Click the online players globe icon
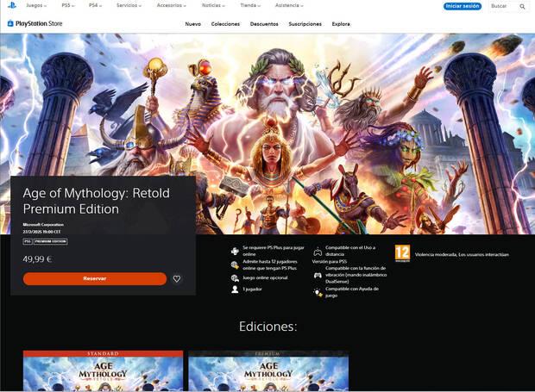 pyautogui.click(x=235, y=265)
